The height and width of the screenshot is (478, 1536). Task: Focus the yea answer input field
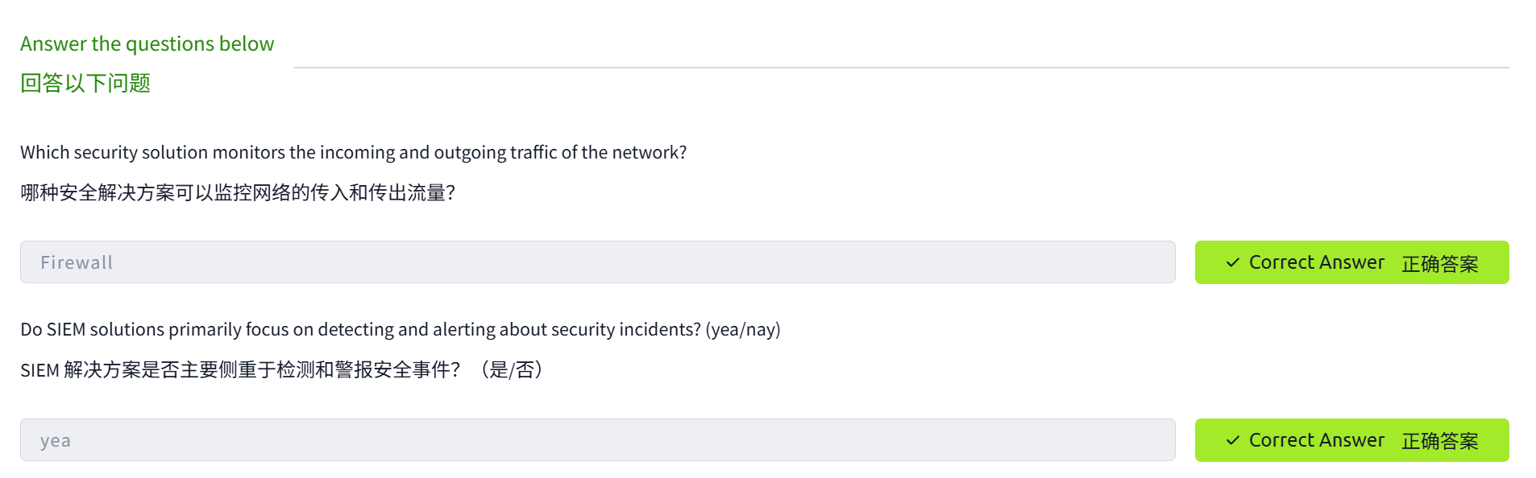597,440
